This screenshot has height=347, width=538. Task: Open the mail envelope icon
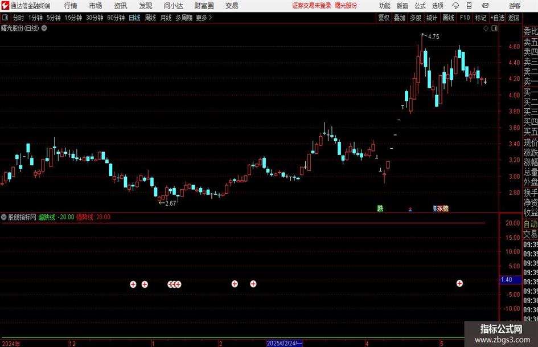tap(485, 6)
